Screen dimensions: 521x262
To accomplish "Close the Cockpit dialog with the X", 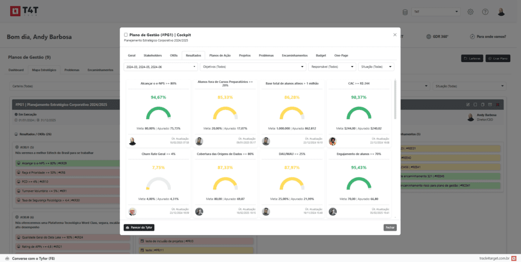I will [395, 35].
